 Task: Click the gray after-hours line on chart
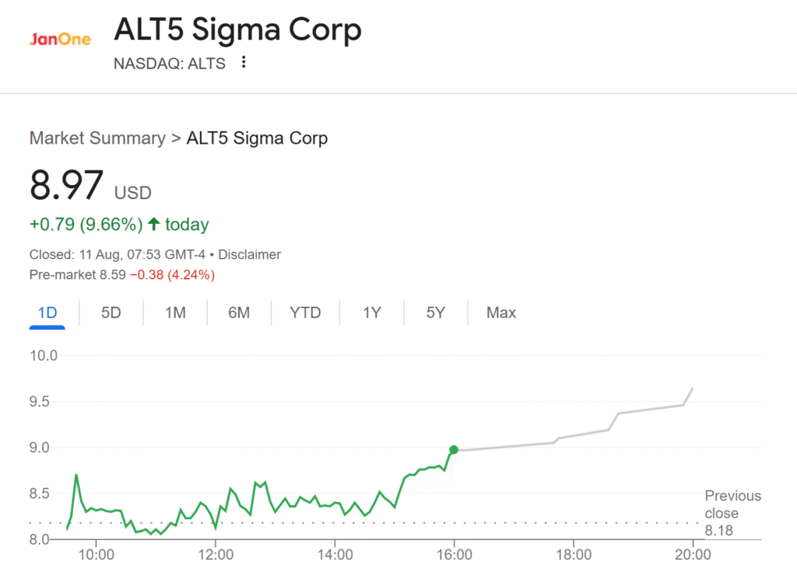[x=584, y=435]
